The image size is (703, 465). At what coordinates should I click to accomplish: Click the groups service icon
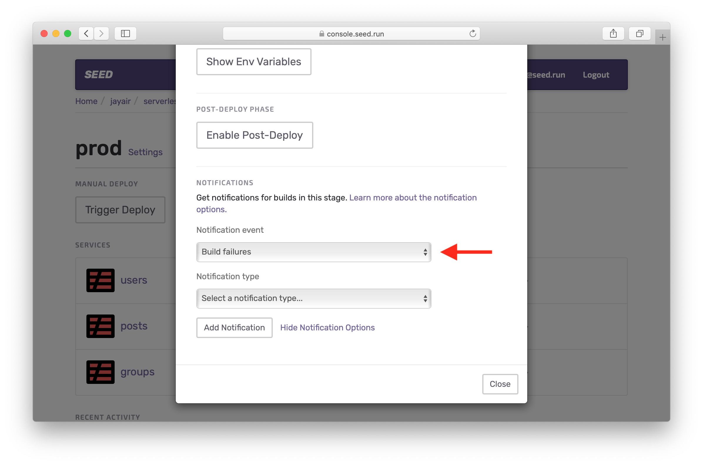coord(101,372)
